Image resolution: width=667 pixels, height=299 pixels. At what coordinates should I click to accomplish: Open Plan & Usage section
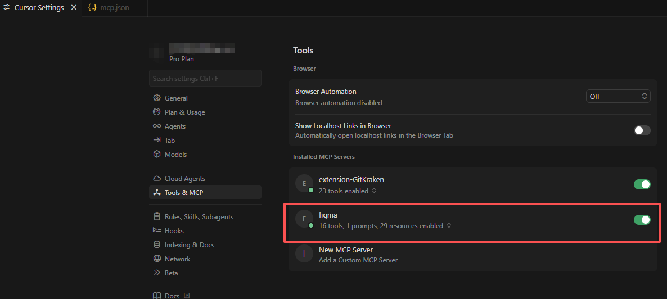point(205,112)
